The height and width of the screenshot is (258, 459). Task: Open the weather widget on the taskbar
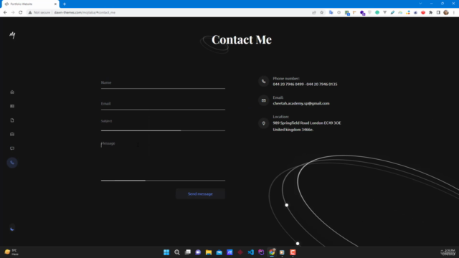pyautogui.click(x=11, y=252)
